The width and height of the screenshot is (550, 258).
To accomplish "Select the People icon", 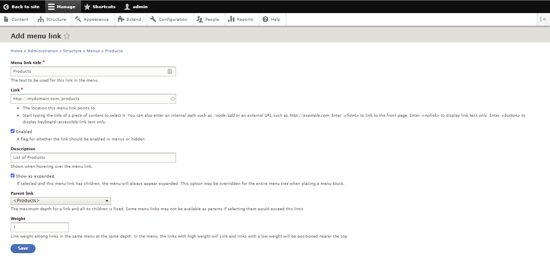I will (x=200, y=19).
